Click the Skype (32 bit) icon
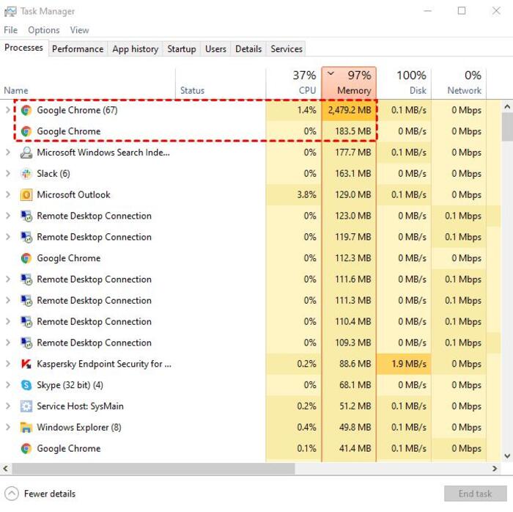 pyautogui.click(x=26, y=385)
